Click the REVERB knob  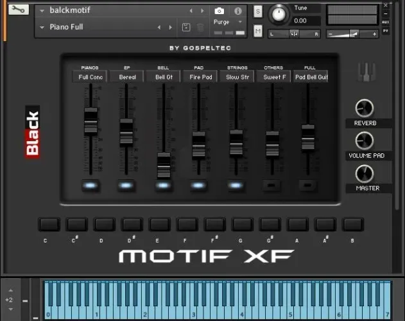[x=365, y=108]
